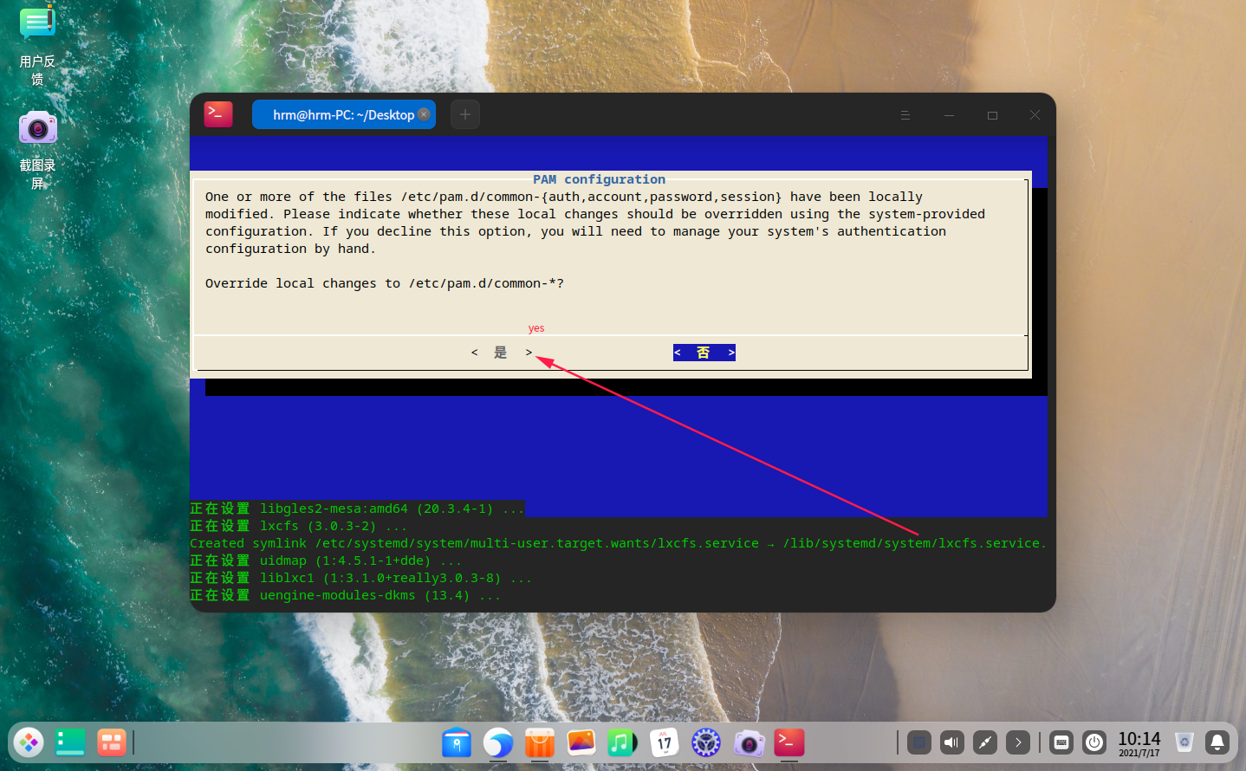
Task: Click the network plug tray icon
Action: pyautogui.click(x=985, y=742)
